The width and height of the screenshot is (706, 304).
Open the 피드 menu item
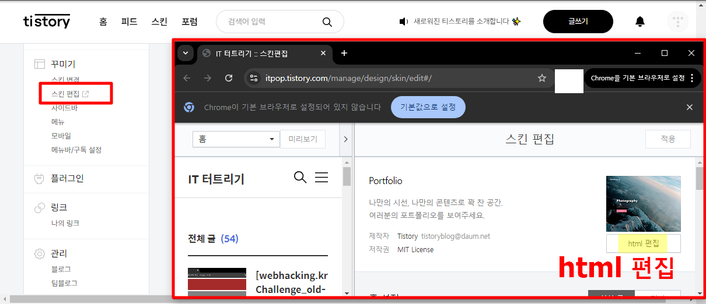click(129, 22)
